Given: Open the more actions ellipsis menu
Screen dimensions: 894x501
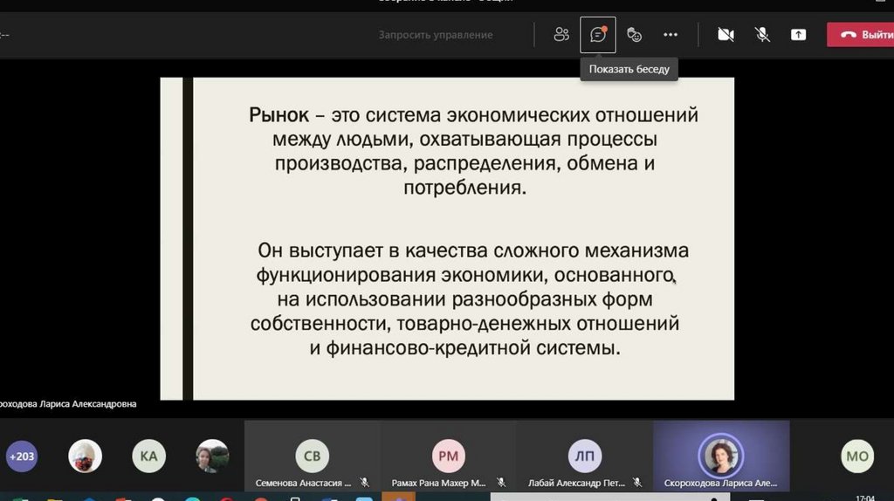Looking at the screenshot, I should [670, 35].
